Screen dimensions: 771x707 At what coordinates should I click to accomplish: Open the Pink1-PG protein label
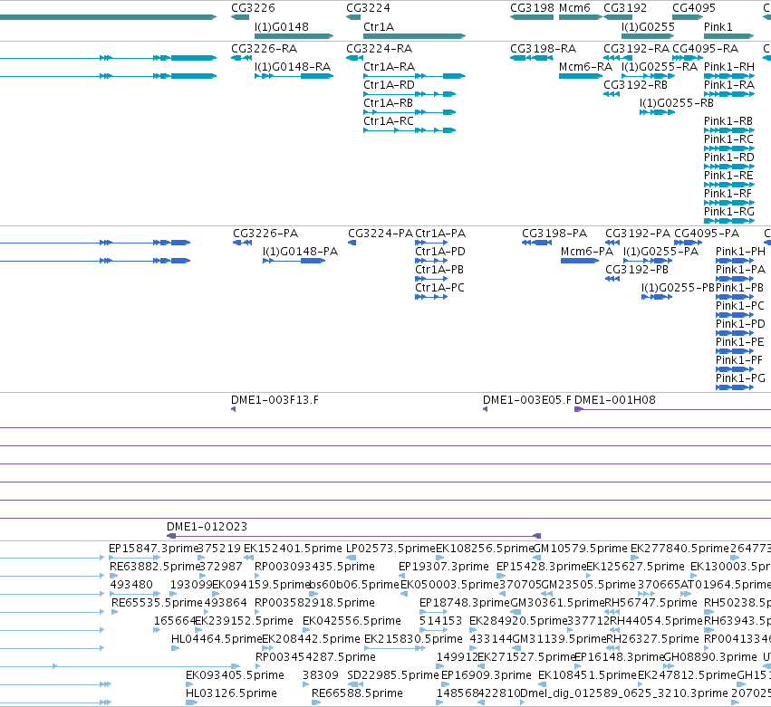pyautogui.click(x=740, y=378)
